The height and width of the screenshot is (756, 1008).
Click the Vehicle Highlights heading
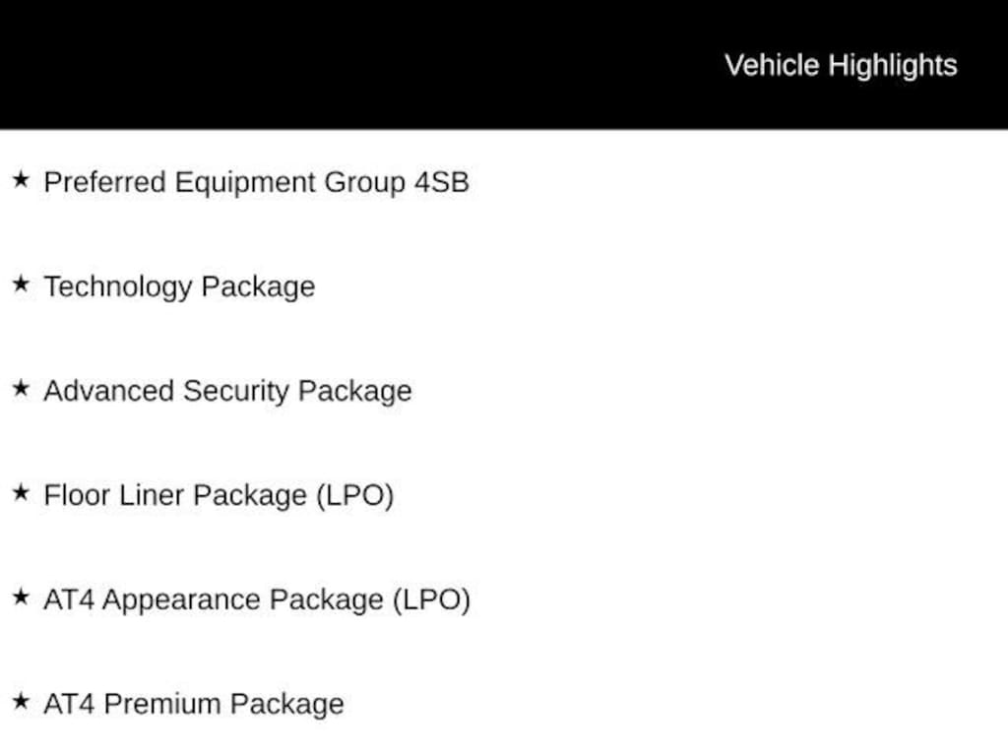tap(841, 65)
